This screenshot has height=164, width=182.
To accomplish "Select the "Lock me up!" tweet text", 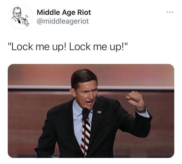I will (x=68, y=47).
